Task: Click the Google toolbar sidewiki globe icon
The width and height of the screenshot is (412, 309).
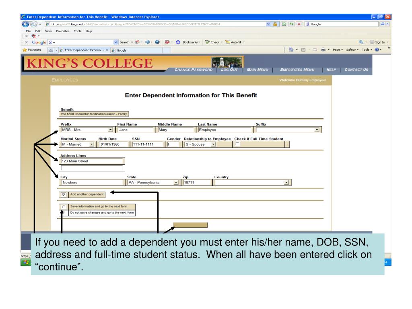Action: point(157,42)
